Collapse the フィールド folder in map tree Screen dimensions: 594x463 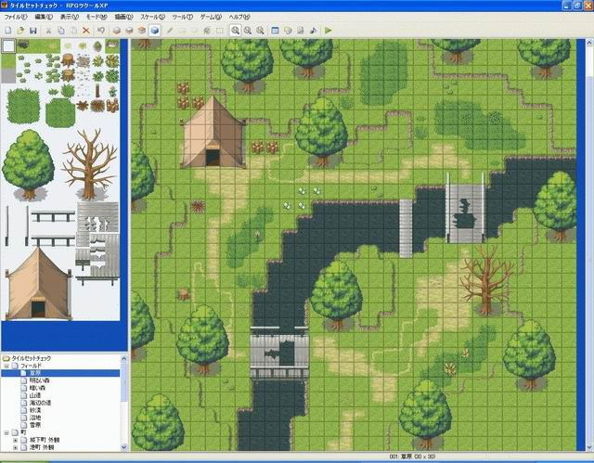pos(6,366)
